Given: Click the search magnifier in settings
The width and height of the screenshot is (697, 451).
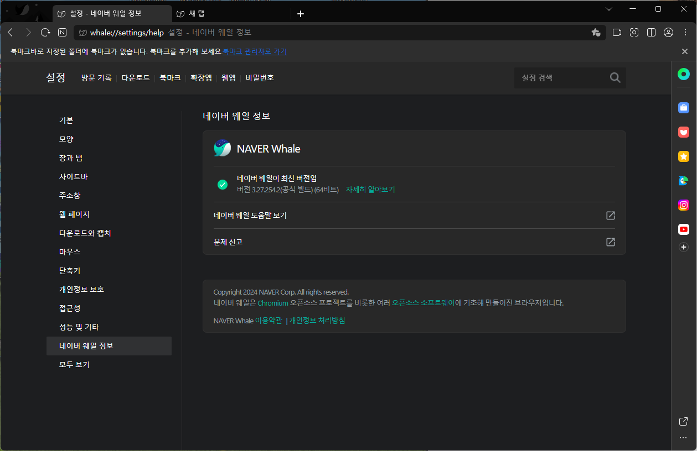Looking at the screenshot, I should point(615,78).
